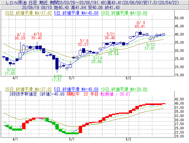The width and height of the screenshot is (189, 143).
Task: Click the 4/10 36.40 peak label
Action: click(x=37, y=36)
